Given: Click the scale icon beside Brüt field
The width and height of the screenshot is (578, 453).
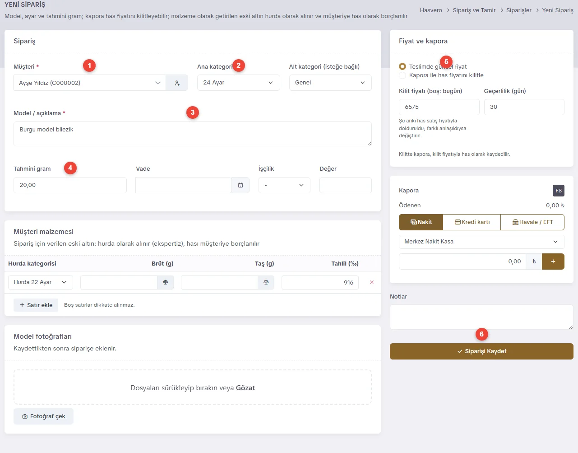Looking at the screenshot, I should tap(166, 282).
